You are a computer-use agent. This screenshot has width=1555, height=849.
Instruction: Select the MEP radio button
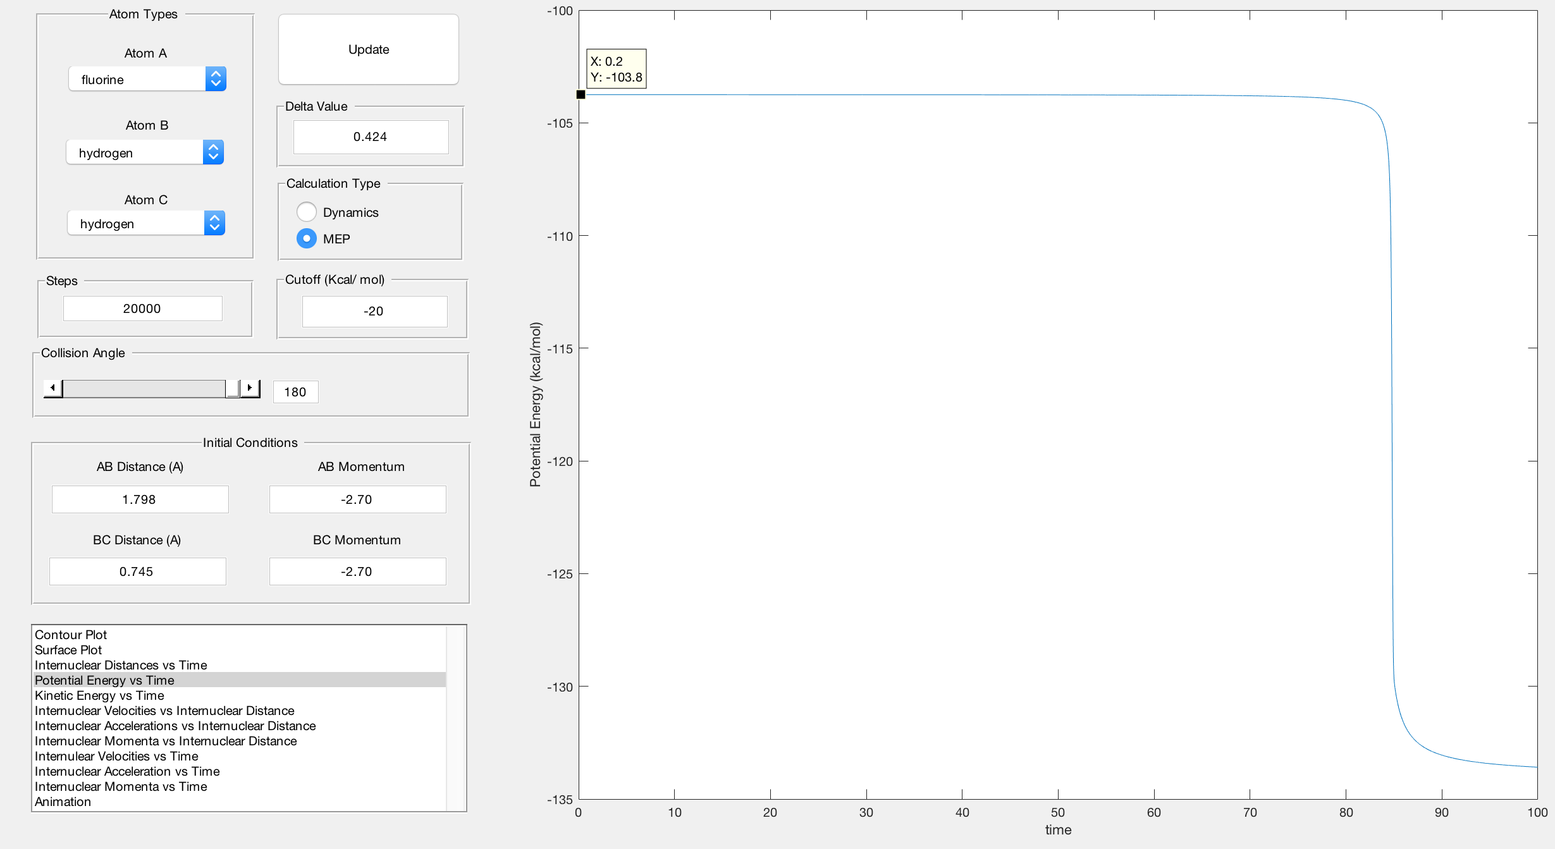tap(307, 238)
